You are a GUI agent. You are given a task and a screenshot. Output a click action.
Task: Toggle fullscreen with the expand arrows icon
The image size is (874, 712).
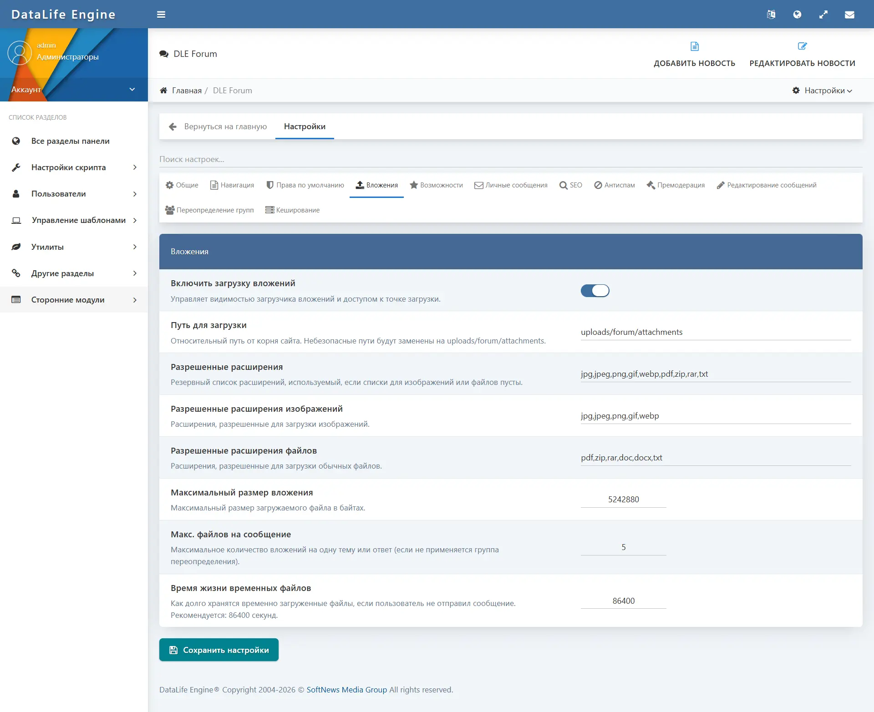coord(823,15)
